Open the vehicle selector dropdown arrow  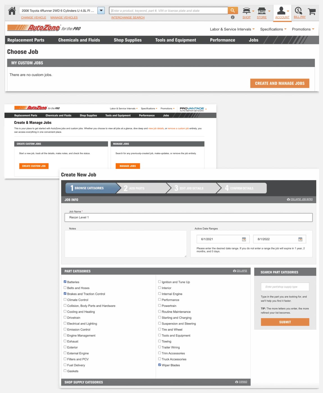[x=101, y=11]
